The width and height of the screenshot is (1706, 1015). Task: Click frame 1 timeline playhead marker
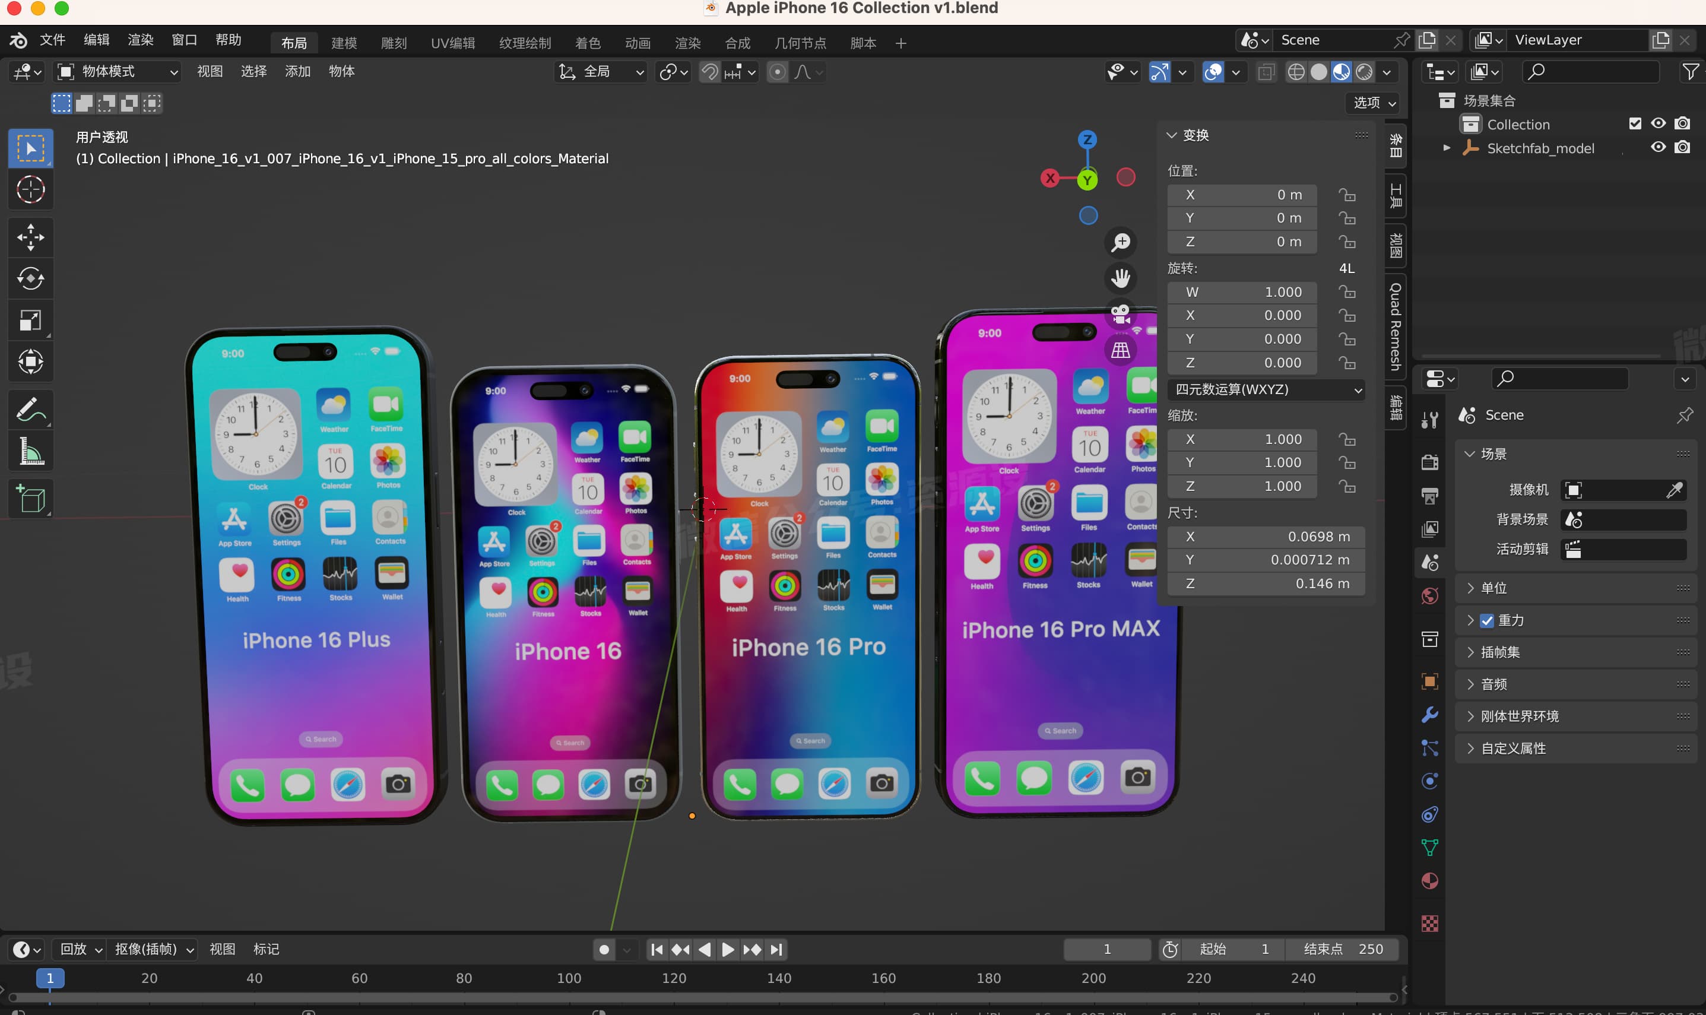[x=50, y=979]
